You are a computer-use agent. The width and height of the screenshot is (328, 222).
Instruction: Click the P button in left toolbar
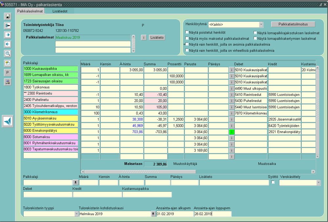[x=8, y=73]
